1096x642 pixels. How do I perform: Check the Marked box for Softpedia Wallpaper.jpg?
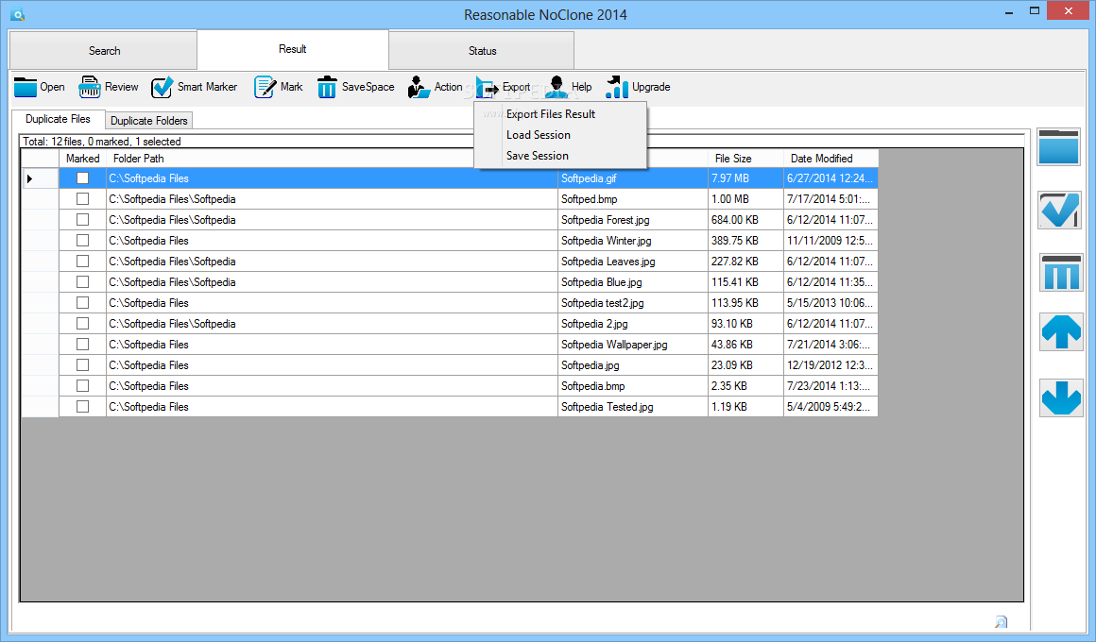(x=82, y=345)
